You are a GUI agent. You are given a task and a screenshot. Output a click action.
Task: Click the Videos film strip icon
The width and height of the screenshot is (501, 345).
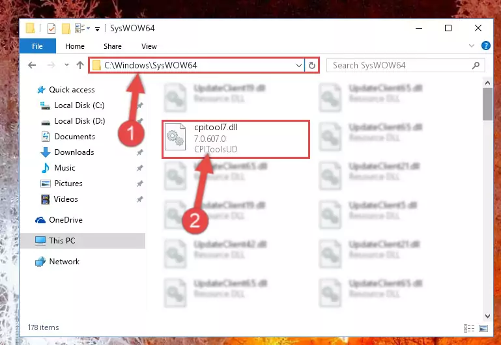coord(46,199)
